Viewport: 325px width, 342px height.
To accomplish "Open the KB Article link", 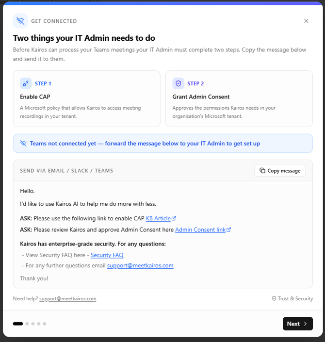I will (158, 219).
